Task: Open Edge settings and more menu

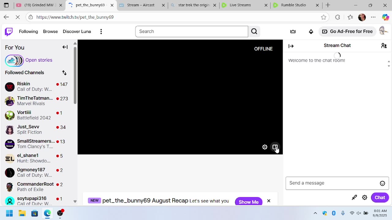Action: 373,17
